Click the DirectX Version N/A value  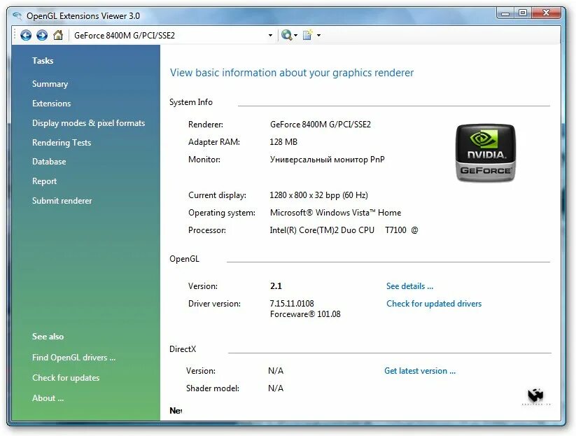[276, 371]
